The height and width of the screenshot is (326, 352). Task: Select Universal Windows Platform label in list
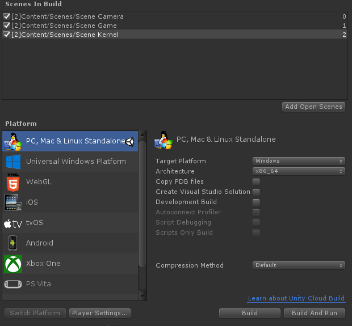76,162
